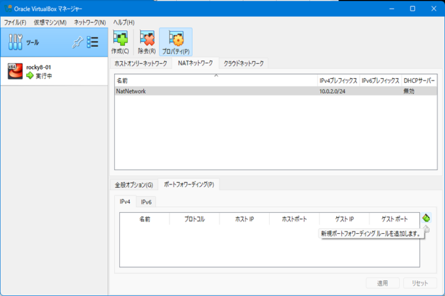Open the ファイル(F) menu
Image resolution: width=445 pixels, height=296 pixels.
pos(15,22)
